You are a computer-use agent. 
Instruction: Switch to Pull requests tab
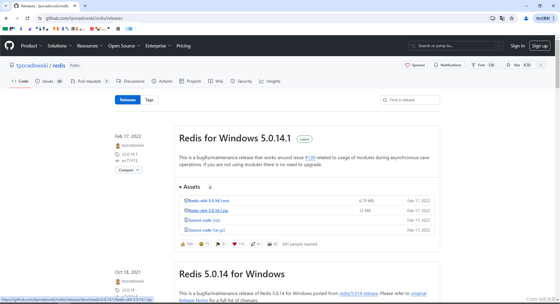pyautogui.click(x=90, y=81)
